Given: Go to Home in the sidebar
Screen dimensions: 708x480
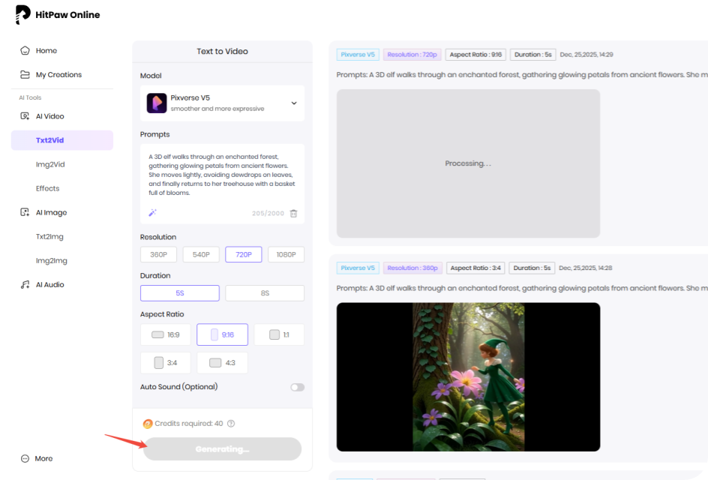Looking at the screenshot, I should (x=41, y=50).
